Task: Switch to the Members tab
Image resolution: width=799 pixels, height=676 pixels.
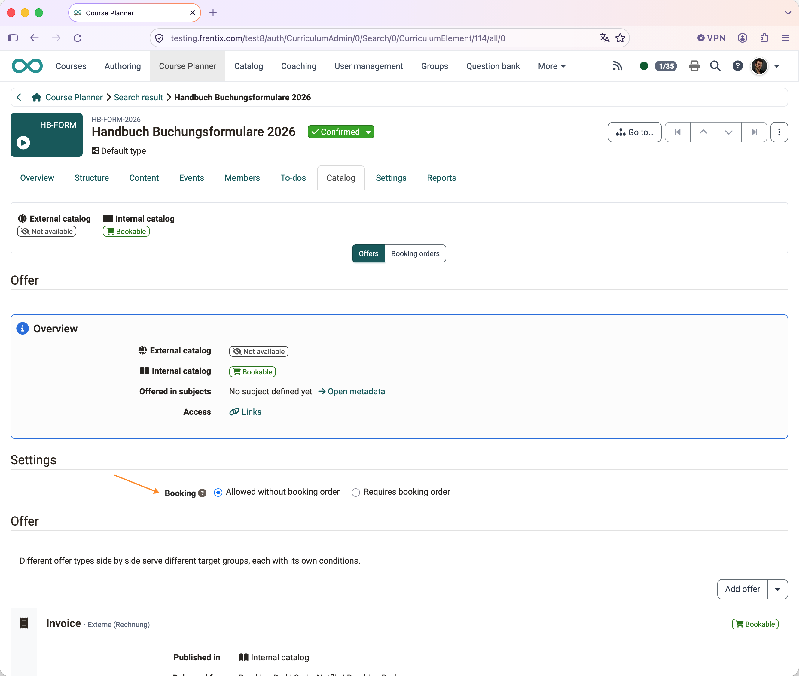Action: (242, 178)
